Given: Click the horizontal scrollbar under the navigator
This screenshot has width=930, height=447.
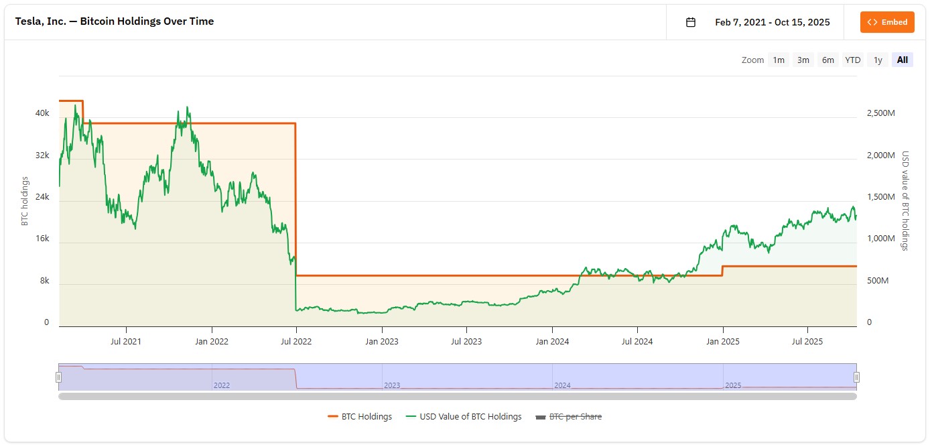Looking at the screenshot, I should click(x=458, y=396).
